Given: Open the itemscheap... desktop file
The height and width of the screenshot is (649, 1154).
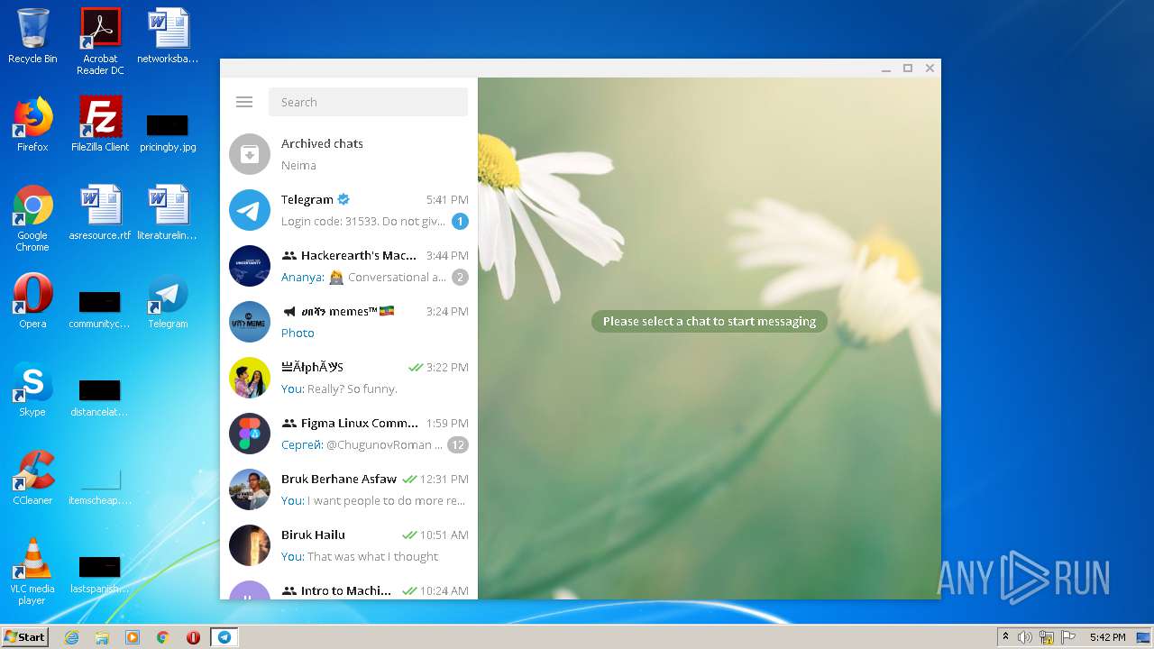Looking at the screenshot, I should tap(100, 486).
